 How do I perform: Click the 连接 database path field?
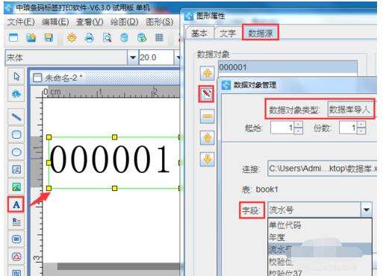tap(323, 169)
